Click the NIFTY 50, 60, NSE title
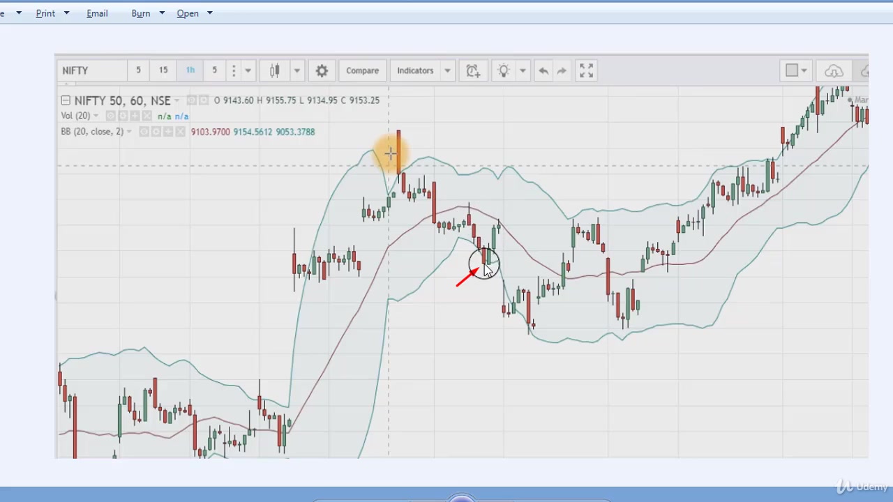 (122, 100)
